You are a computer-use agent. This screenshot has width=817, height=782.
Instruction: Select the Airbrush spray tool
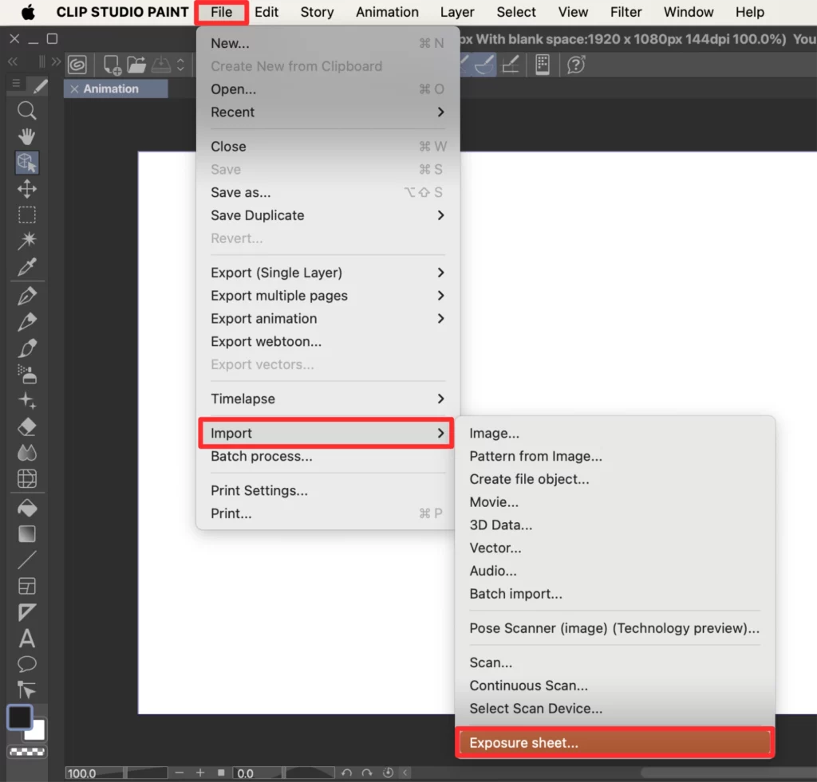pos(26,374)
